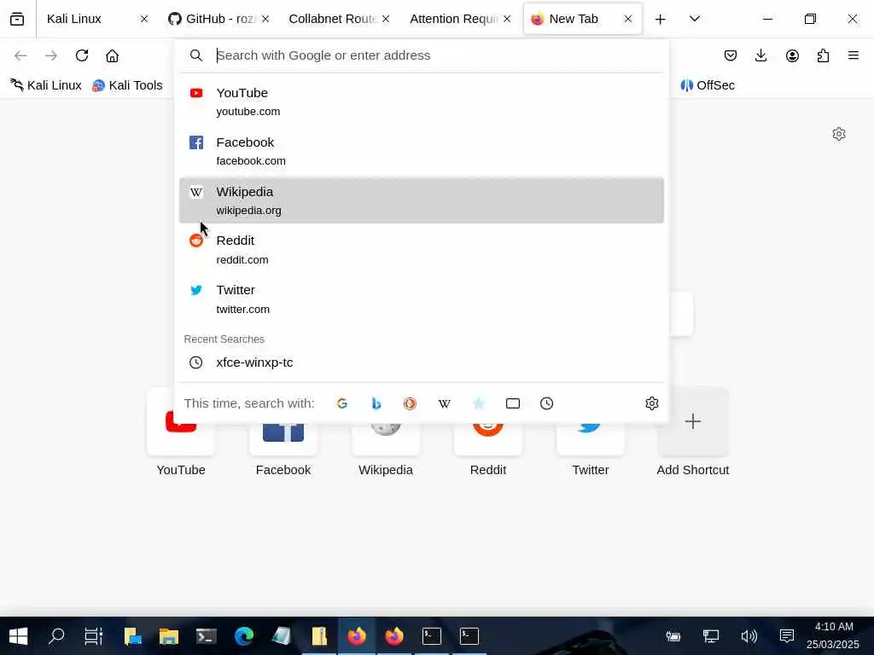Image resolution: width=874 pixels, height=655 pixels.
Task: Launch Microsoft Edge from taskbar
Action: point(243,636)
